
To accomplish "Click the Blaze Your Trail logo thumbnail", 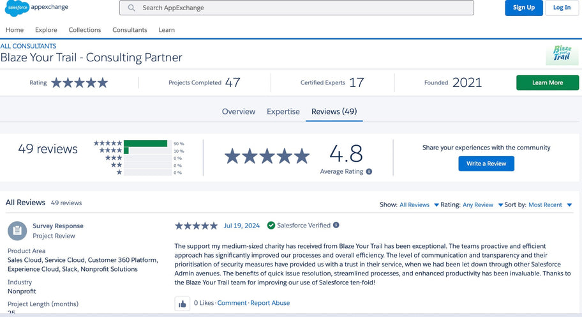I will coord(562,55).
